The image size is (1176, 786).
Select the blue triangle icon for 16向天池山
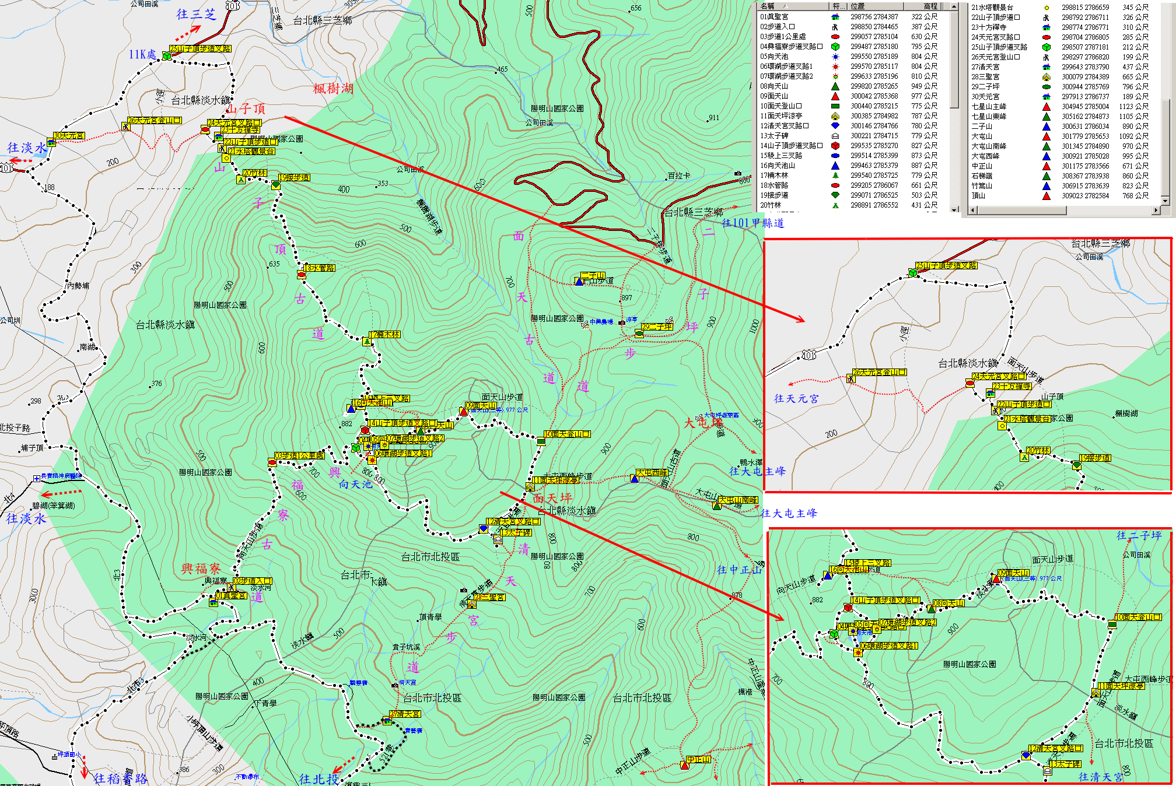pos(835,166)
